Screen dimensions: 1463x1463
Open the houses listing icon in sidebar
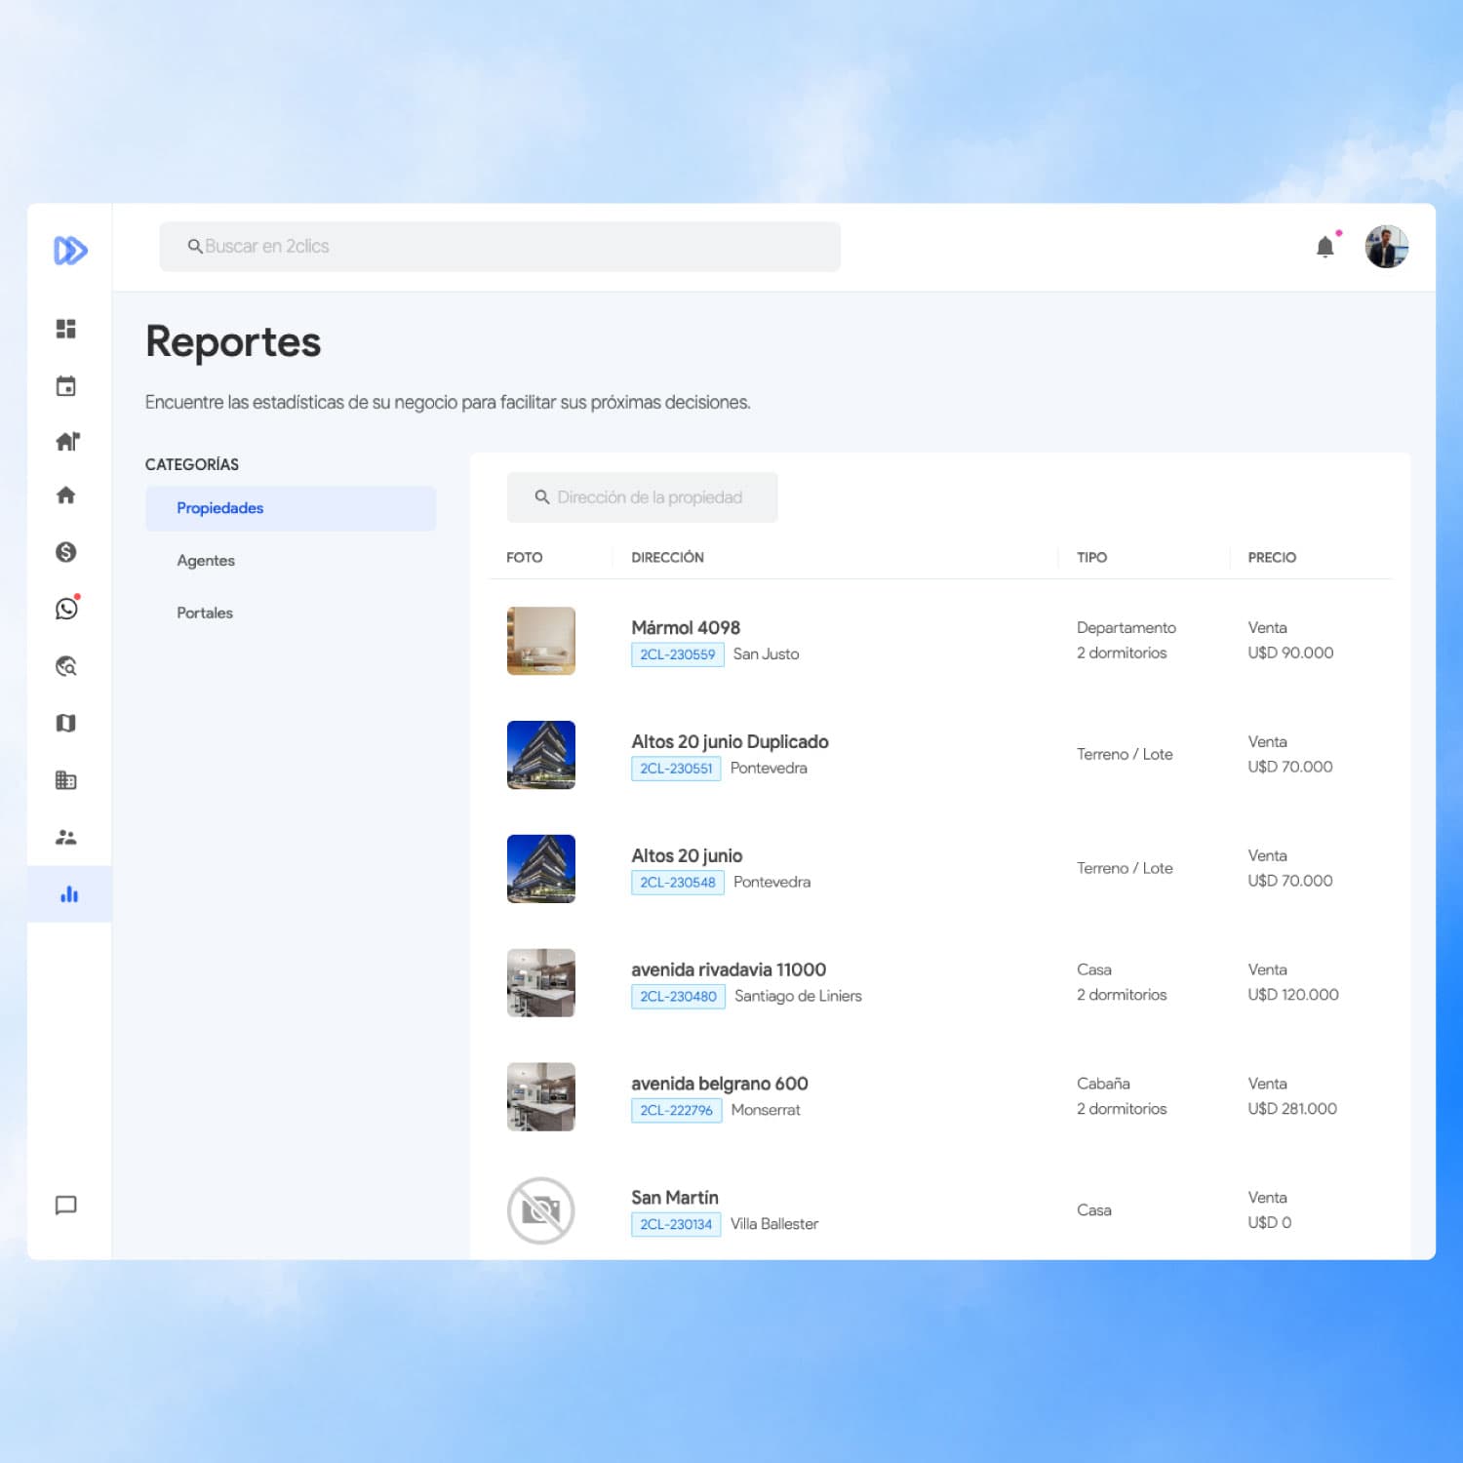[x=67, y=441]
